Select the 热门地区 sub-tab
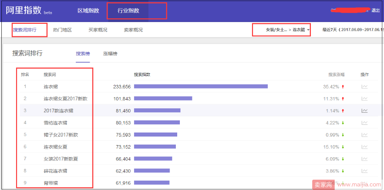The image size is (384, 190). [x=62, y=30]
